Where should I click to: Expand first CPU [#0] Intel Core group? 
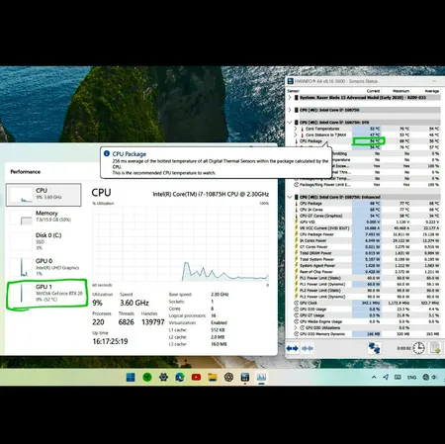click(x=290, y=110)
